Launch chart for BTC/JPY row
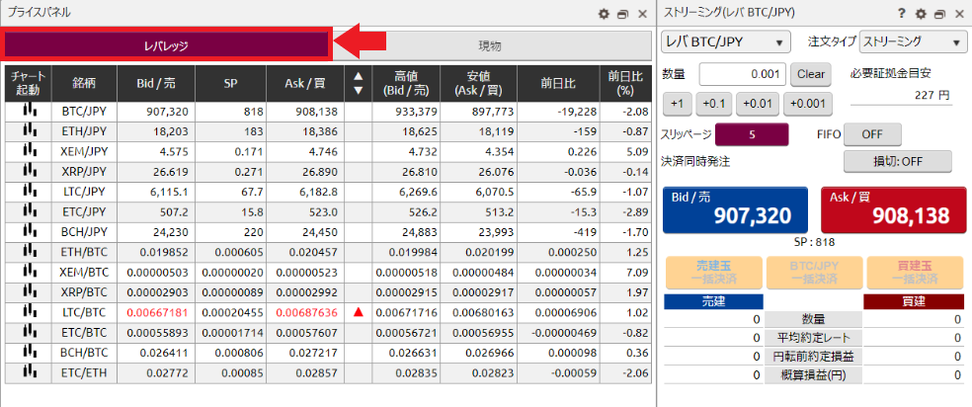The image size is (972, 407). (29, 112)
